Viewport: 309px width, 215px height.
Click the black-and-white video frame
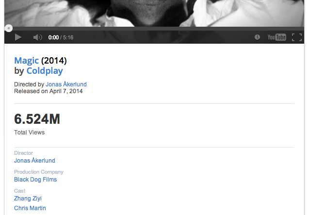[x=154, y=13]
